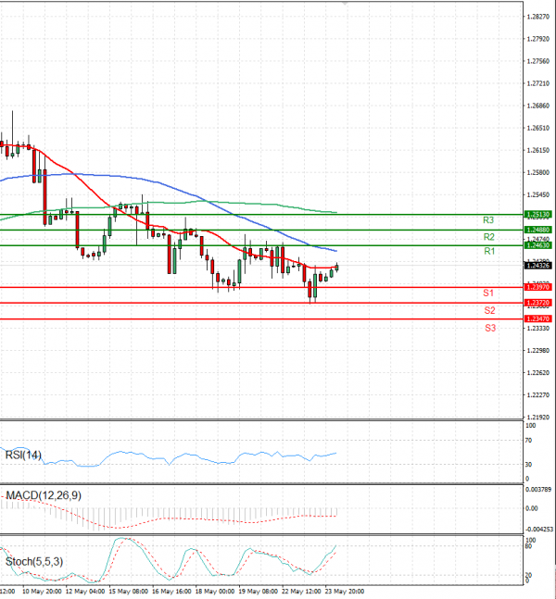
Task: Click the MACD scale value 0.003789
Action: click(x=538, y=489)
